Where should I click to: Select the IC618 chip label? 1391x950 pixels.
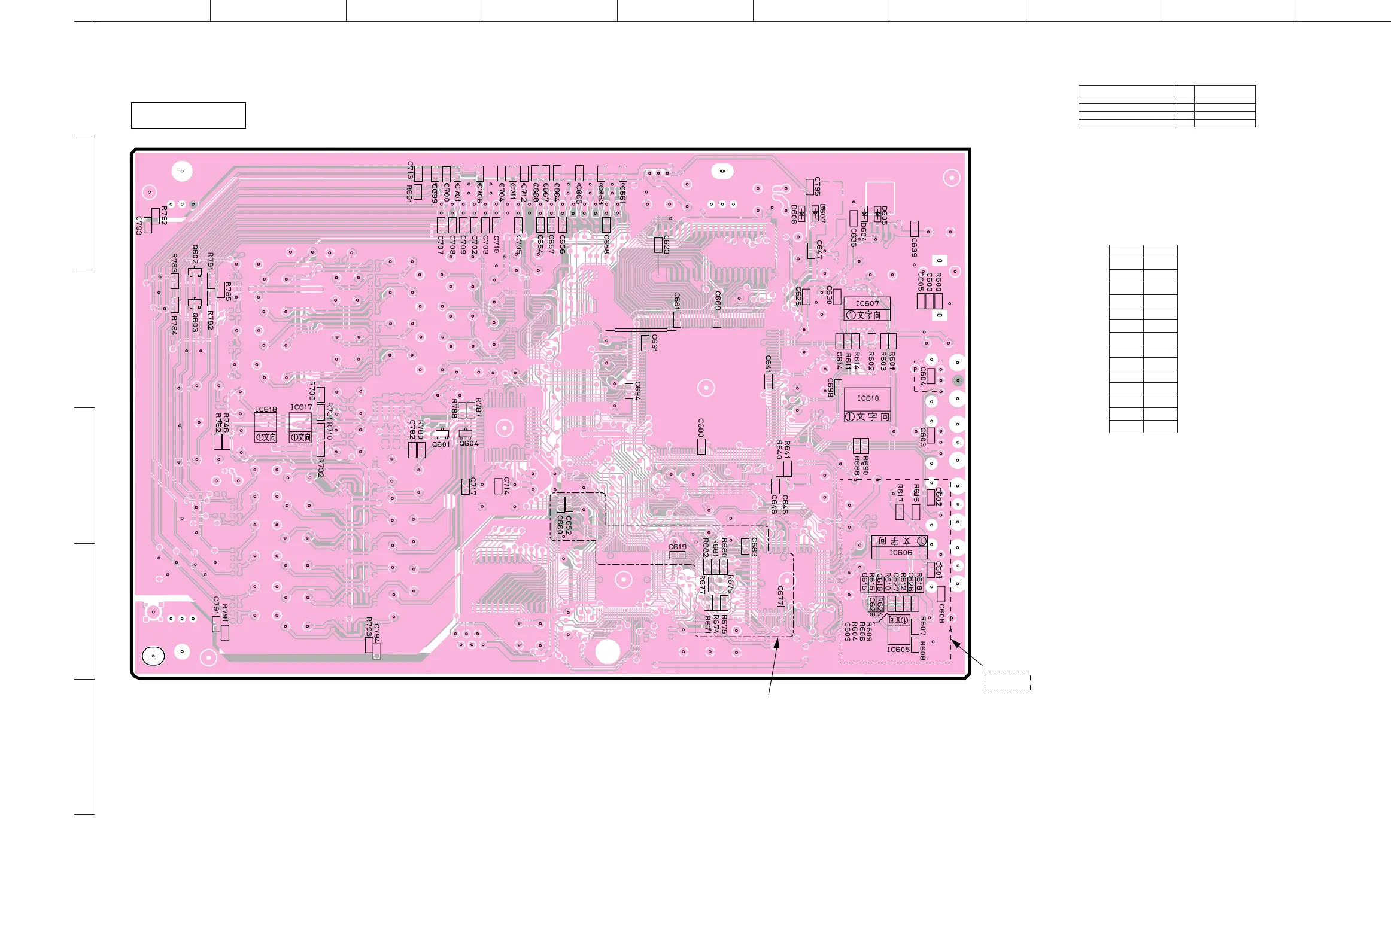(x=266, y=409)
